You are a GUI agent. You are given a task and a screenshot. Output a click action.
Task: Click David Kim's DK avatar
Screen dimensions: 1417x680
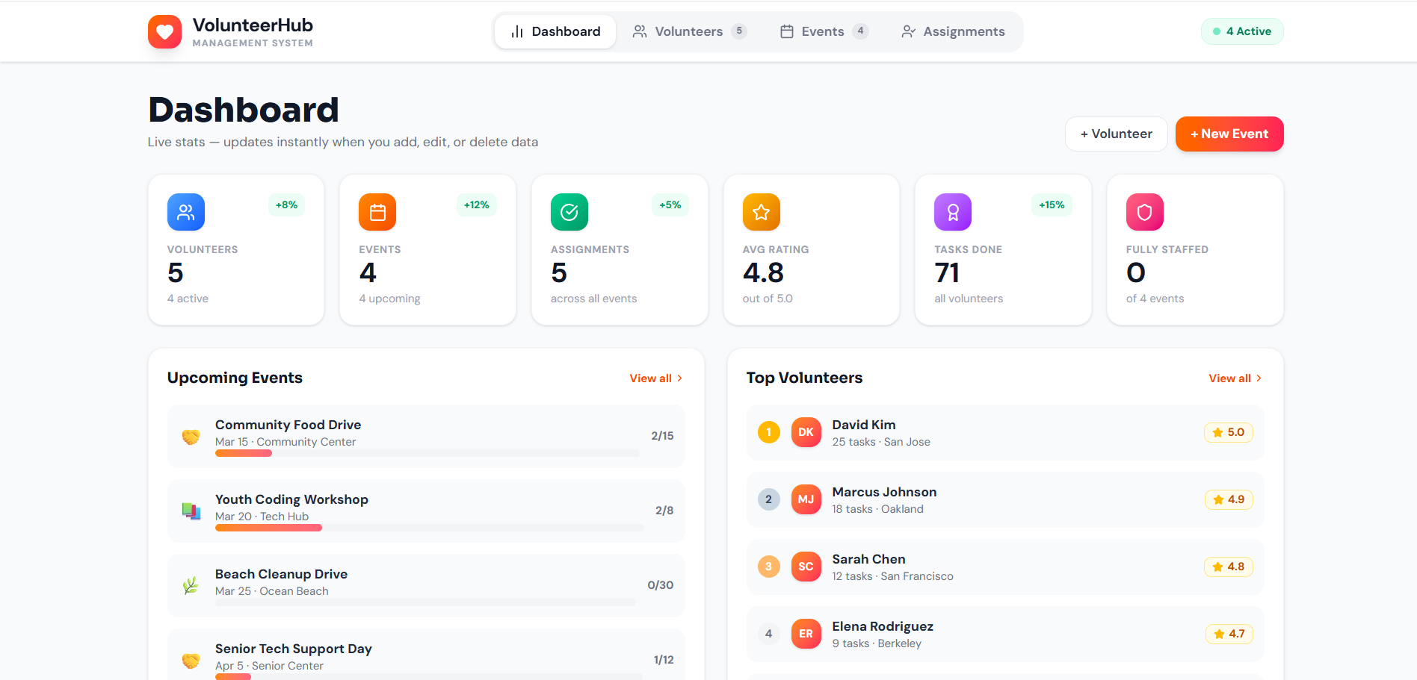pyautogui.click(x=806, y=432)
